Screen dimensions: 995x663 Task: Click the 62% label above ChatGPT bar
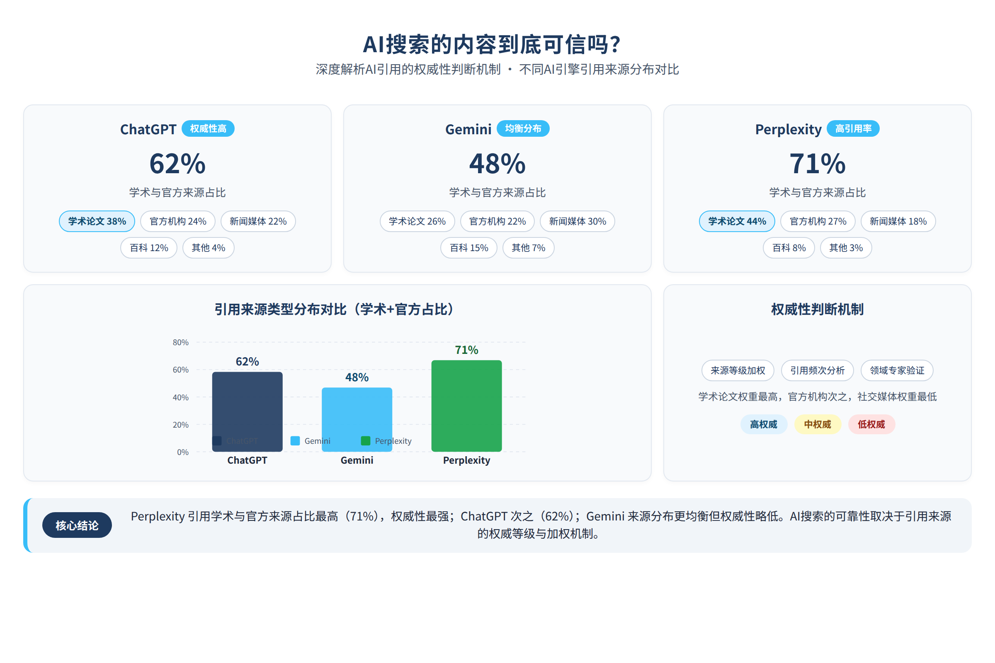247,361
